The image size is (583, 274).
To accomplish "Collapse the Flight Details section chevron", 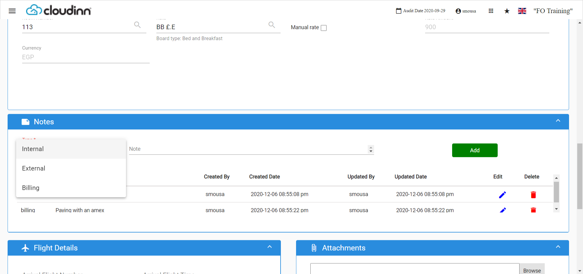I will [x=270, y=247].
